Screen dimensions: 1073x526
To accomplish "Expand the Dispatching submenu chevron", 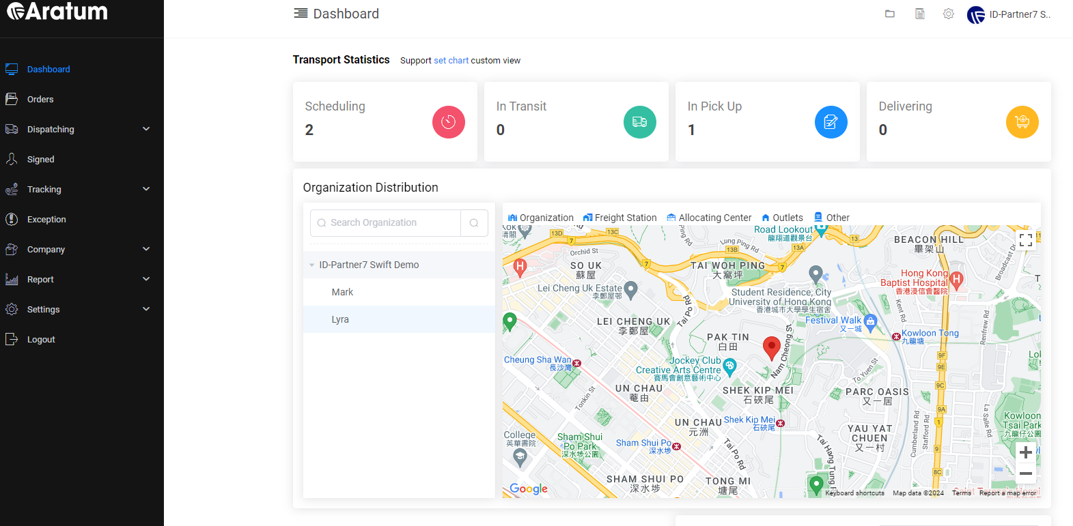I will click(x=146, y=129).
